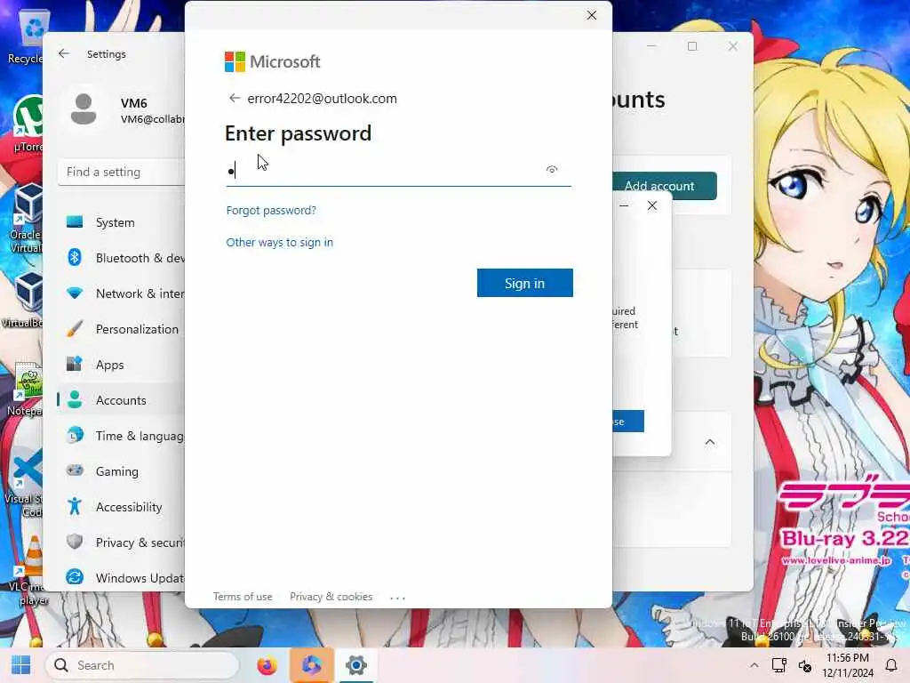Open the Notepad++ desktop shortcut

[26, 388]
